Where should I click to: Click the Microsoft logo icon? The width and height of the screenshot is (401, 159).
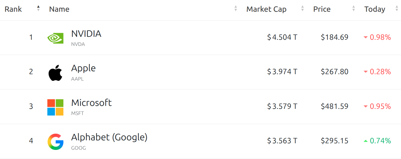coord(55,107)
